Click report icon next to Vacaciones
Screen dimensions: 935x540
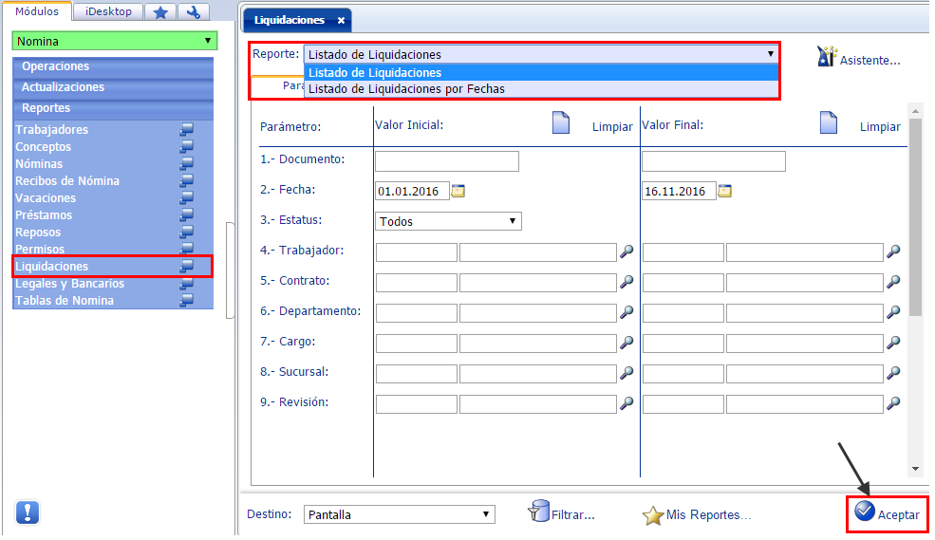[x=187, y=197]
